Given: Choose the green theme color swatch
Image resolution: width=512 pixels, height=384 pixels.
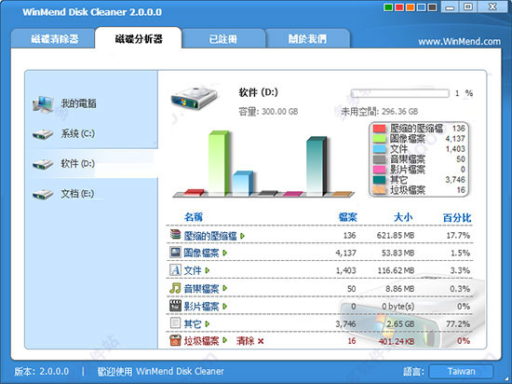Looking at the screenshot, I should [x=388, y=7].
